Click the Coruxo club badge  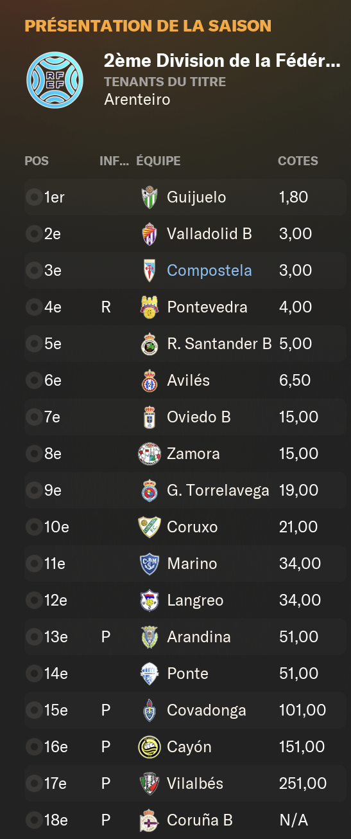pyautogui.click(x=150, y=527)
